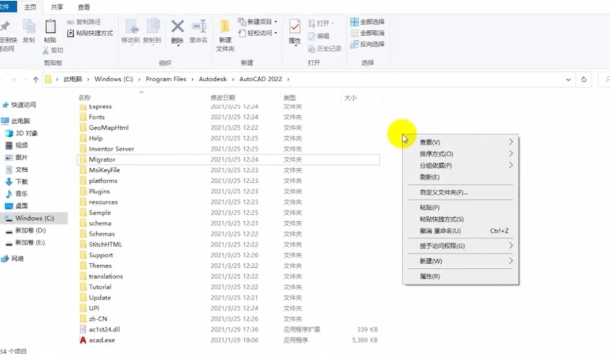The width and height of the screenshot is (610, 354).
Task: Open the address bar history dropdown
Action: [x=569, y=79]
